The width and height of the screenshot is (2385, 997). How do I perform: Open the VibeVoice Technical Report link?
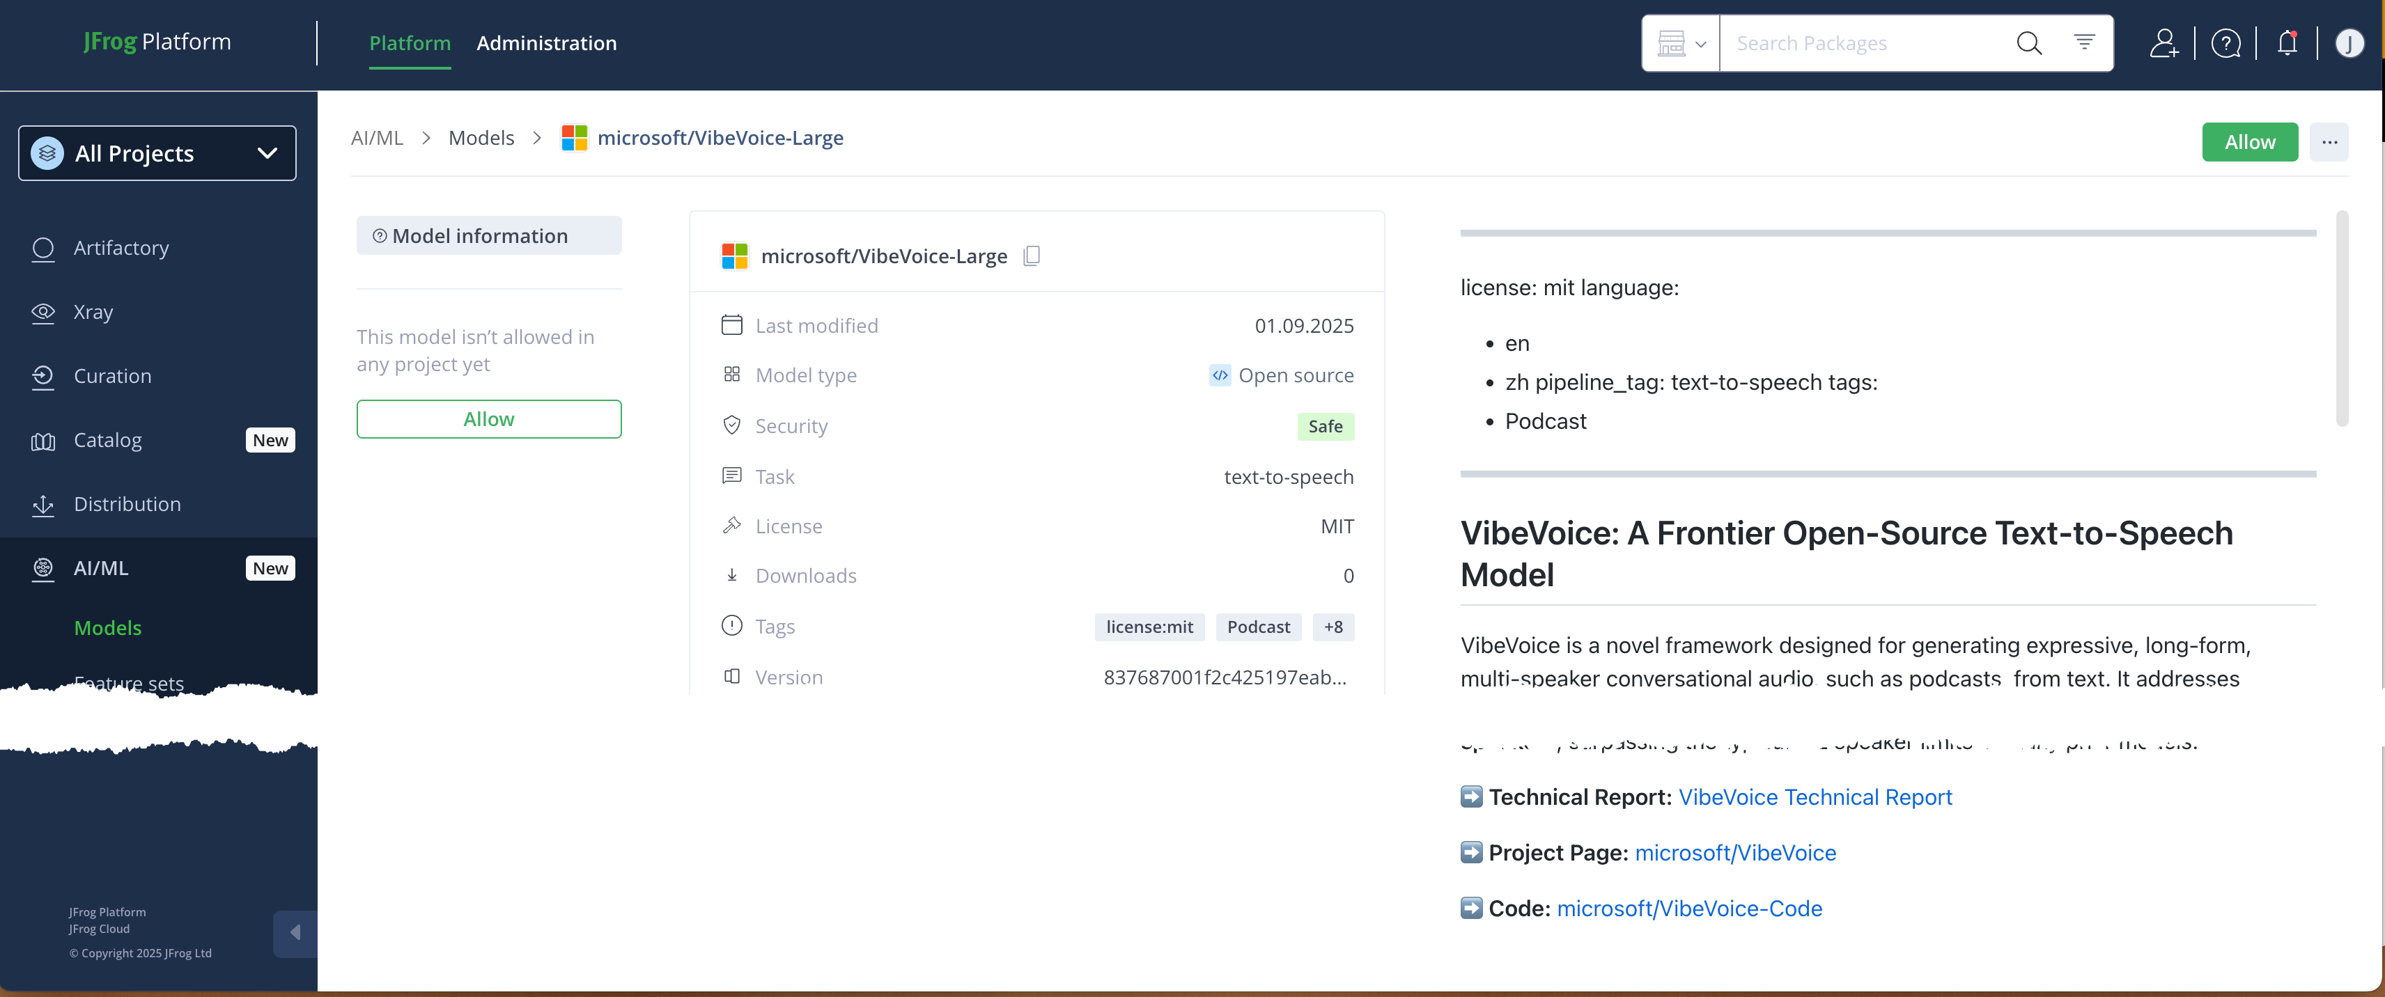(1815, 797)
